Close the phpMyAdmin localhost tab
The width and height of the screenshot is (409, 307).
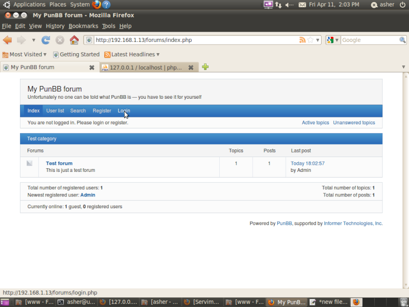click(x=191, y=68)
